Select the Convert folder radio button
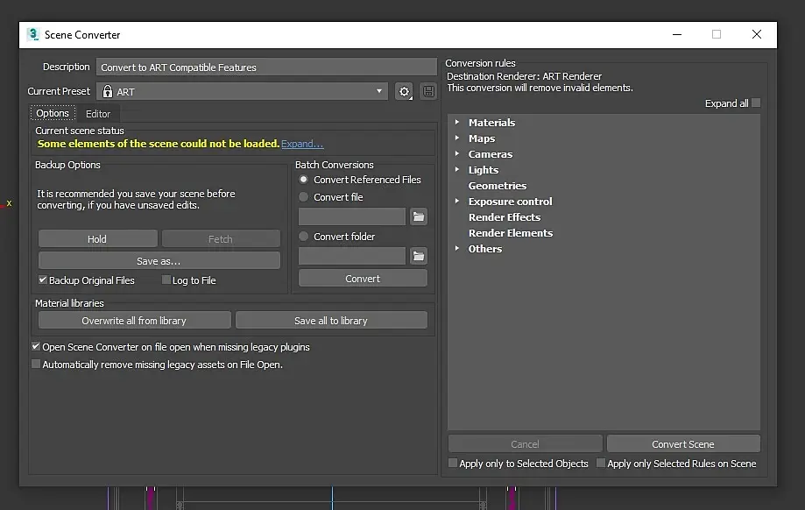This screenshot has height=510, width=805. 304,237
